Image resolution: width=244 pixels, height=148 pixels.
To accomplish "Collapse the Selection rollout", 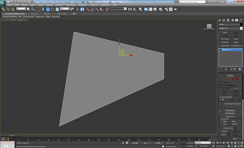I will [x=230, y=76].
